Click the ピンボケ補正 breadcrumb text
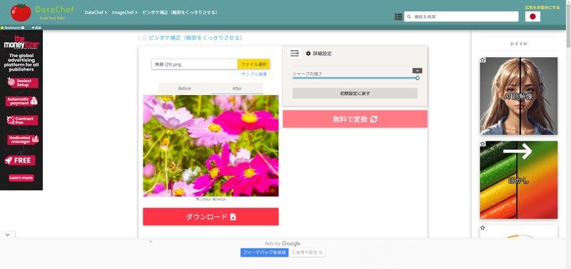 pos(180,12)
